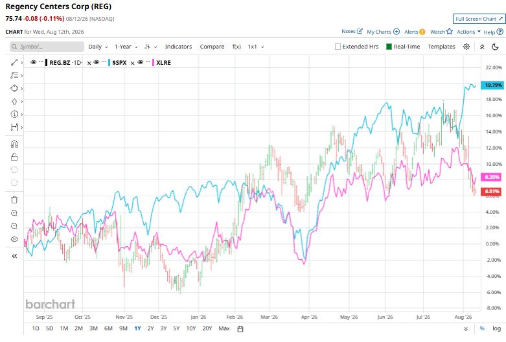Hide the $SPX series eye icon
Screen dimensions: 506x342
coord(96,62)
